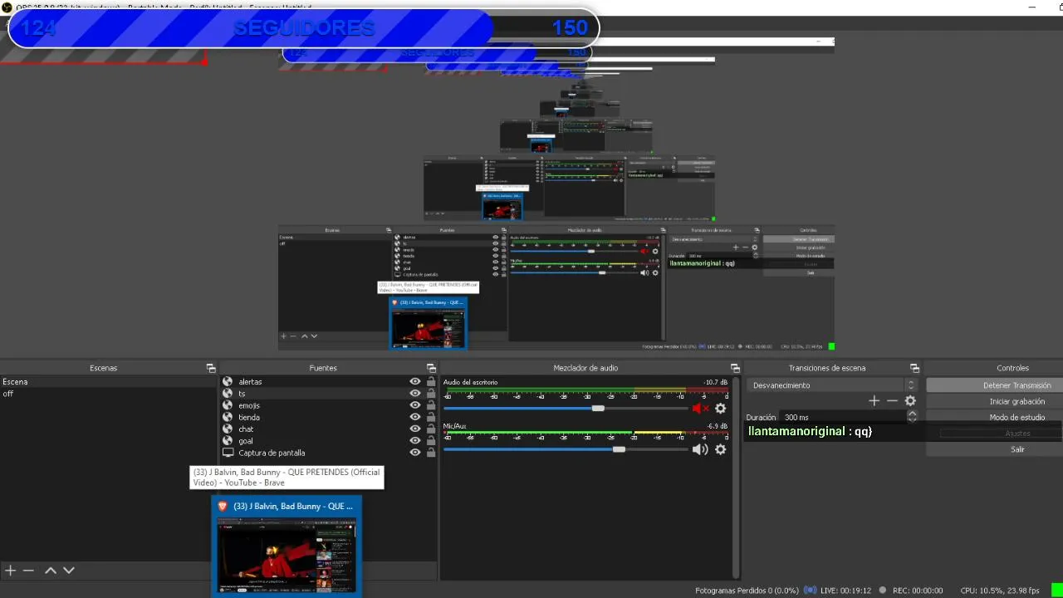Move scene up with arrow icon
This screenshot has width=1063, height=598.
[51, 571]
